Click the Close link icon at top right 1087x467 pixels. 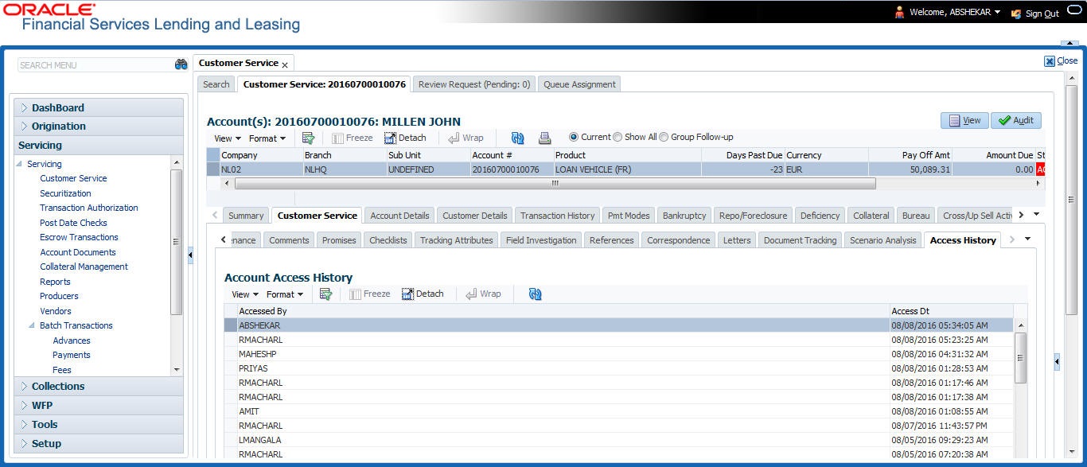pos(1050,61)
